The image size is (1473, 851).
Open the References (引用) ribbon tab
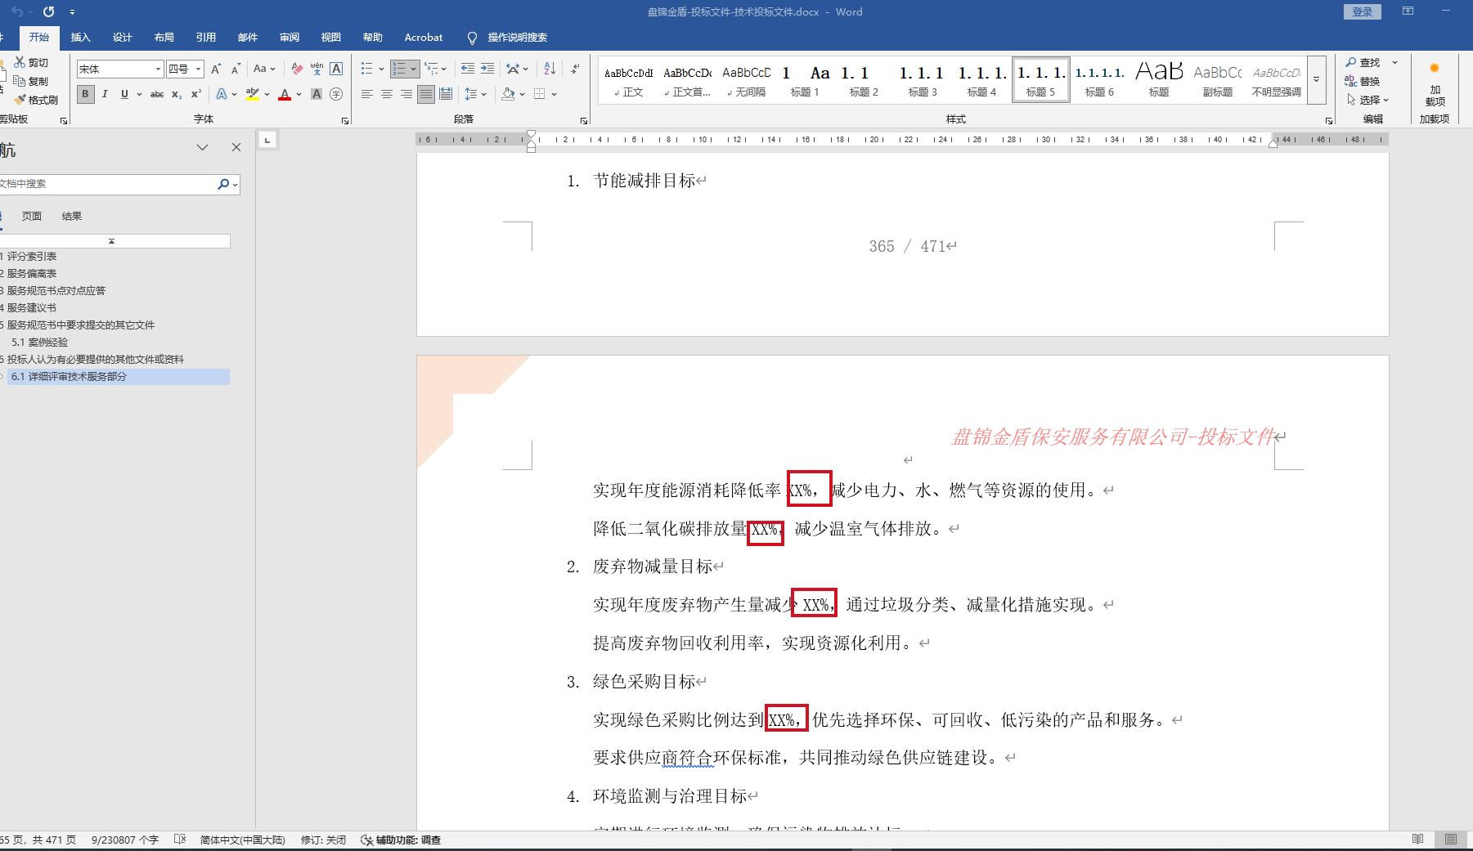205,38
